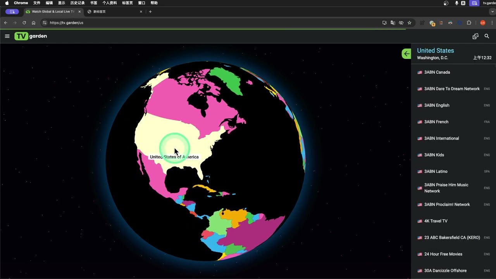The height and width of the screenshot is (279, 496).
Task: Play the 4K Travel TV channel
Action: 453,221
